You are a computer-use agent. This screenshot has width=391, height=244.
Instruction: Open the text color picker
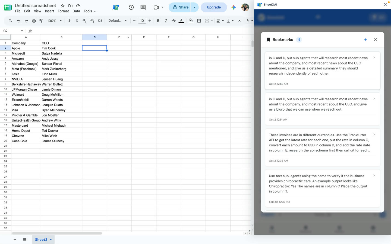pos(181,21)
